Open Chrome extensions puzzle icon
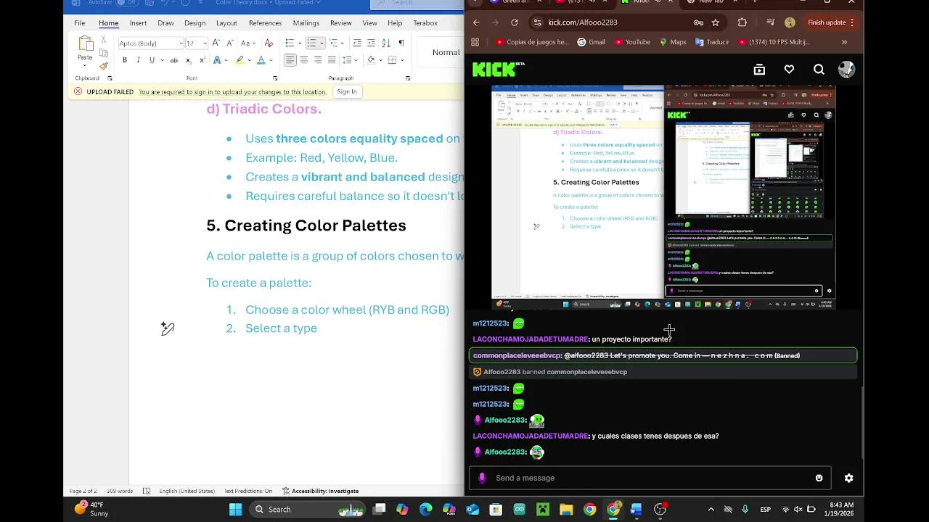 [742, 22]
